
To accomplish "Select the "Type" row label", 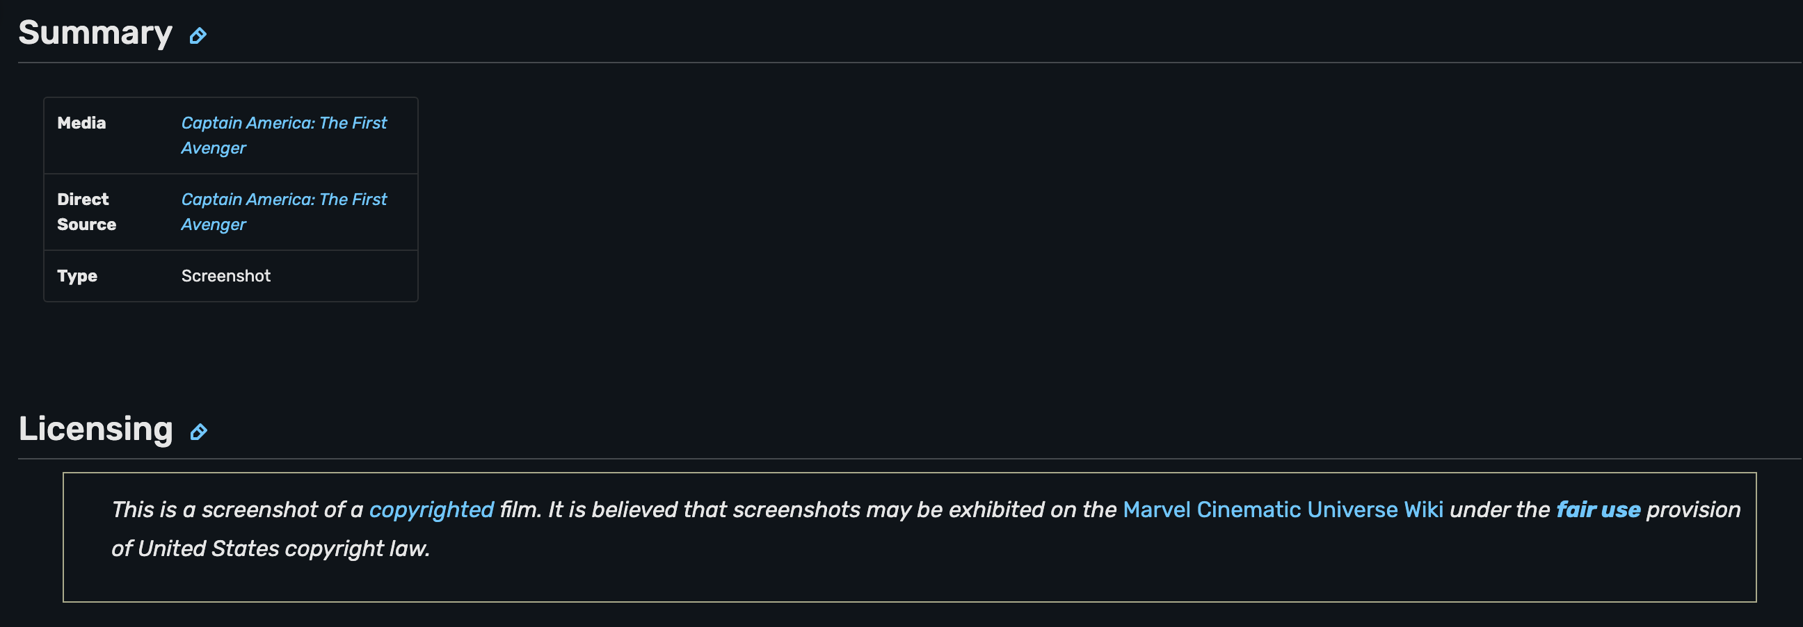I will click(x=77, y=276).
